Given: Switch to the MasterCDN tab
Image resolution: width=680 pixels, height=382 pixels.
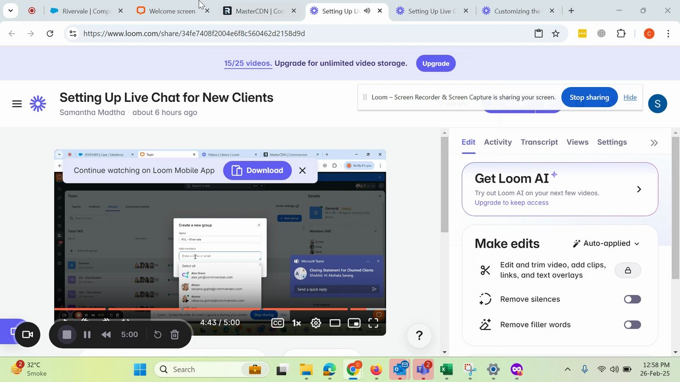Looking at the screenshot, I should [260, 11].
